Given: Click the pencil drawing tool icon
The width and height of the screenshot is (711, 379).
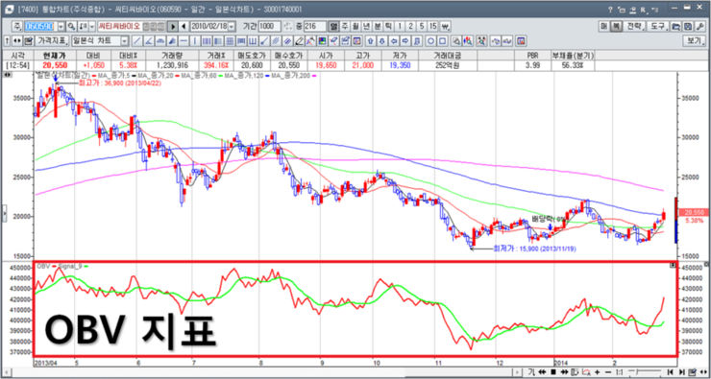Looking at the screenshot, I should click(299, 41).
